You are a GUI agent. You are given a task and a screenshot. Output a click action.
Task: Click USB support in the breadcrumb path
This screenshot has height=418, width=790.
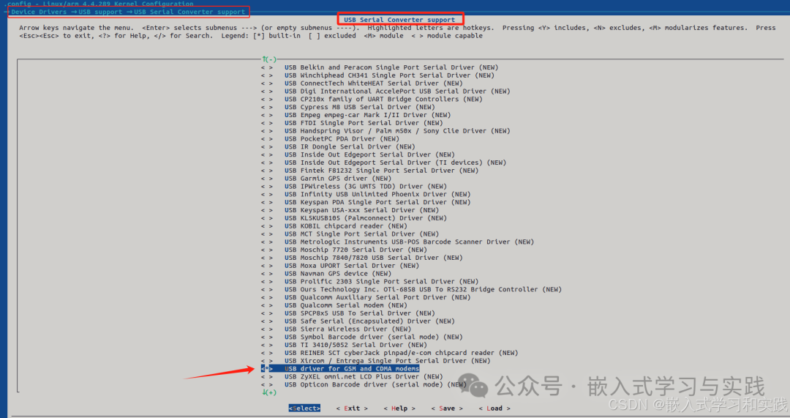coord(100,12)
